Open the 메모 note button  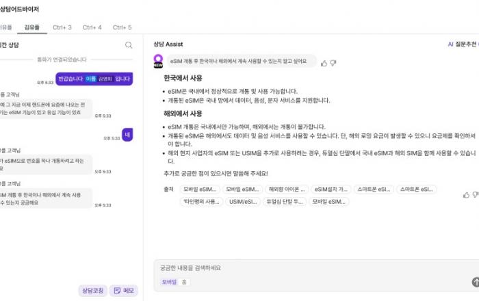tap(124, 290)
